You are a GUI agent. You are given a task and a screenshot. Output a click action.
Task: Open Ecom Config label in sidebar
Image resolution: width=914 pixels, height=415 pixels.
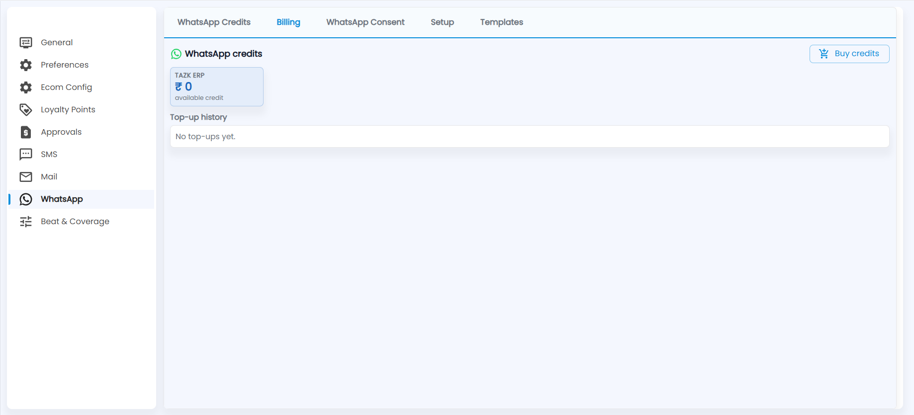pyautogui.click(x=67, y=87)
